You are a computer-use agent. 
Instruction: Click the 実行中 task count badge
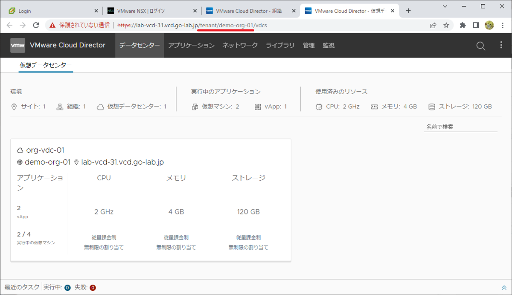[67, 288]
